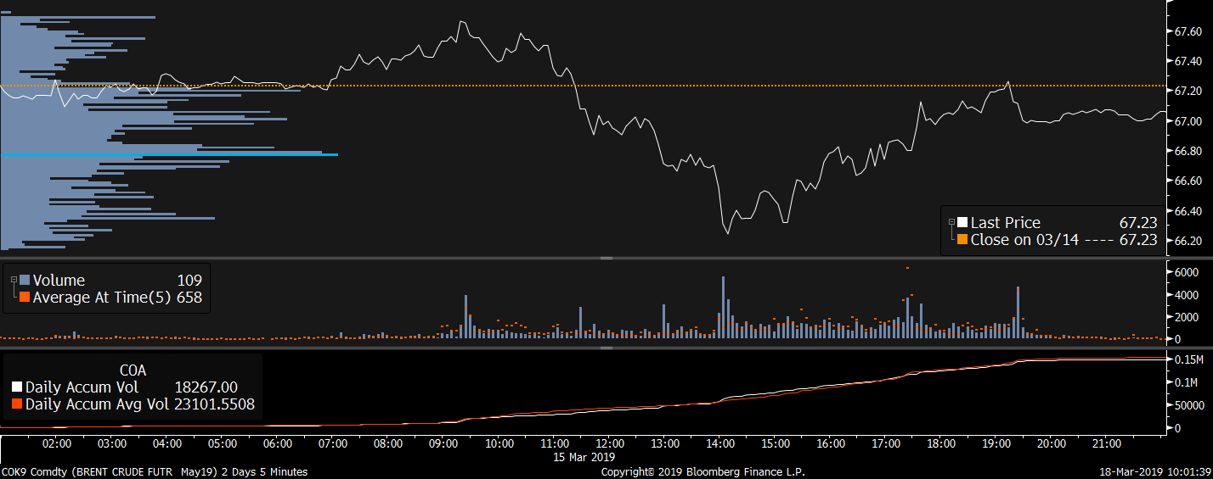
Task: Click the 09:00 time axis label
Action: tap(443, 443)
